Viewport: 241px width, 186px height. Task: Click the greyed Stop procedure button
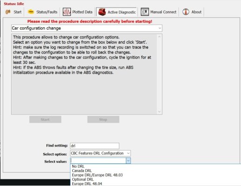pyautogui.click(x=103, y=120)
